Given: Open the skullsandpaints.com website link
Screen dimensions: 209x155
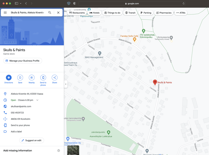Looking at the screenshot, I should point(21,106).
